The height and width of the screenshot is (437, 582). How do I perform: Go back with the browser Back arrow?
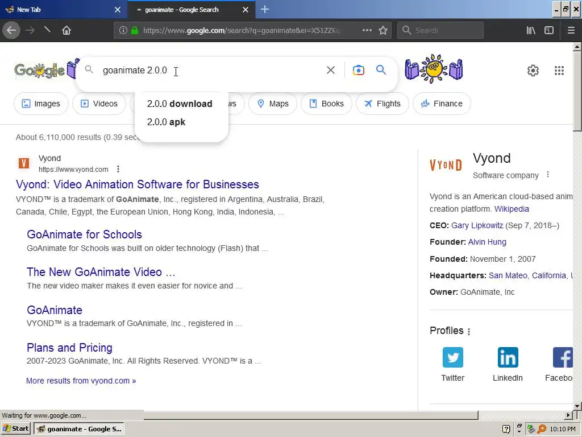pos(11,30)
